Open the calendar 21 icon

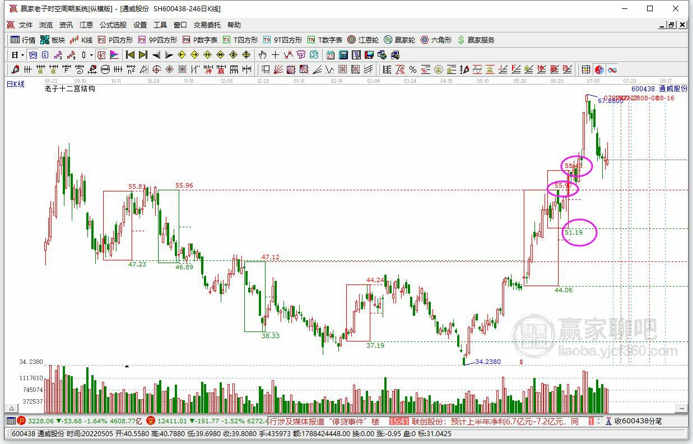pos(331,55)
